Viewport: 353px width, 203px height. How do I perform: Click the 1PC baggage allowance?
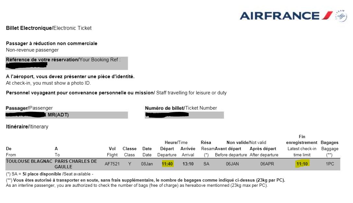[x=330, y=164]
